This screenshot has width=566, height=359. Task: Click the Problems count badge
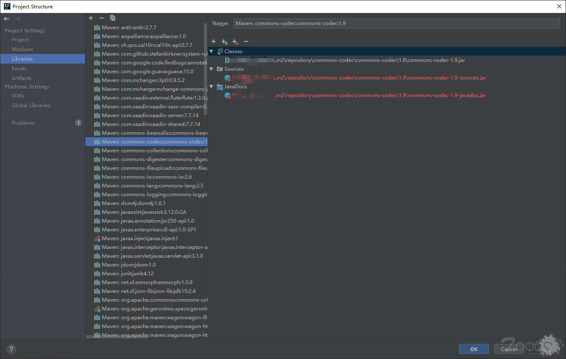pos(78,123)
